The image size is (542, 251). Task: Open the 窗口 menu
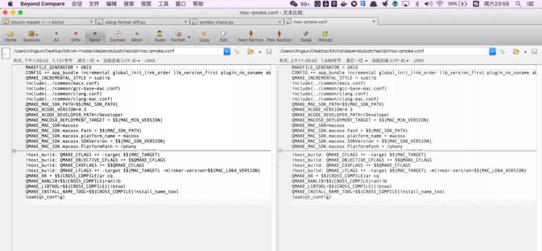(181, 4)
